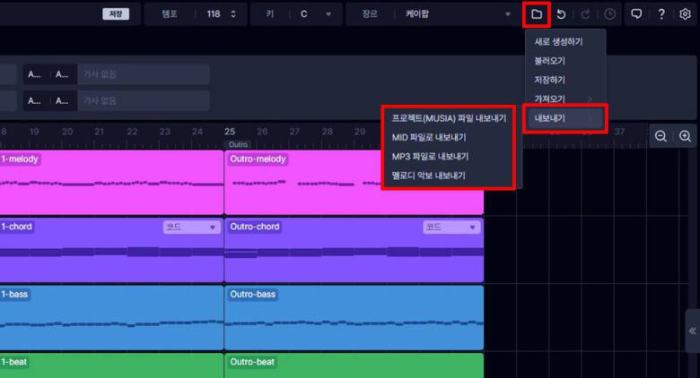The image size is (700, 378).
Task: Select the Outro-bass clip
Action: coord(354,318)
